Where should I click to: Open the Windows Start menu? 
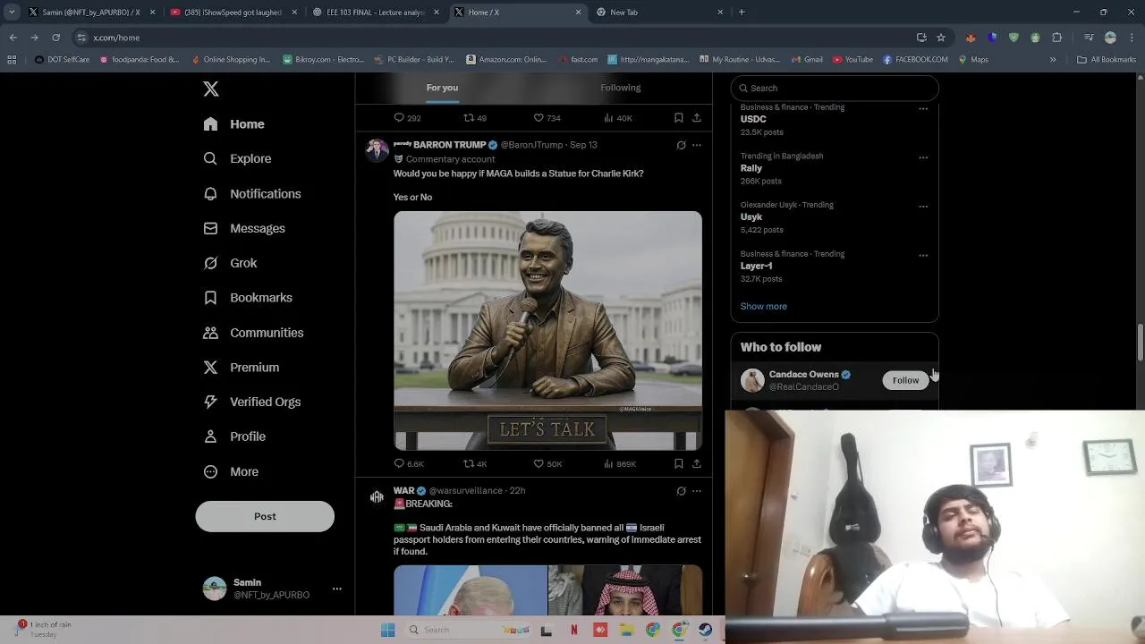[388, 630]
